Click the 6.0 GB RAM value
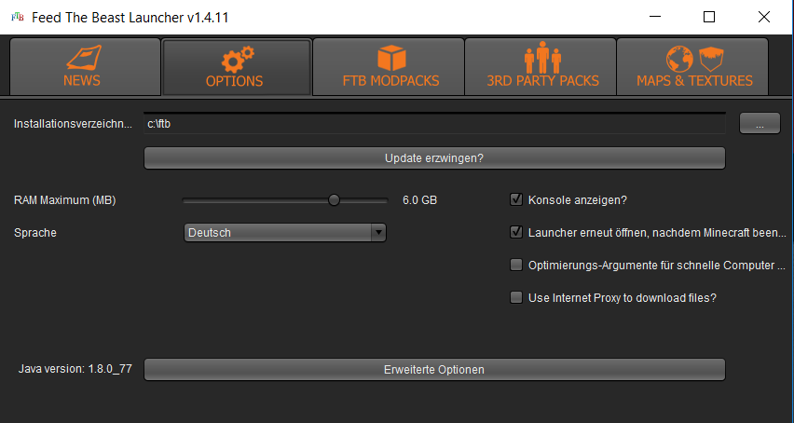This screenshot has width=794, height=423. point(419,200)
